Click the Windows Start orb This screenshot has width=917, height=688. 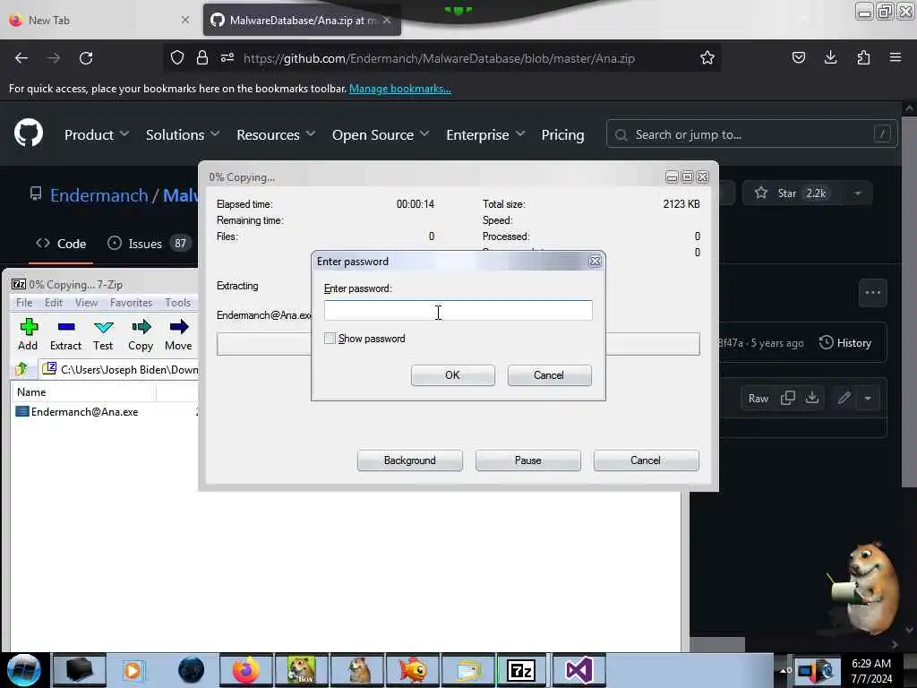(x=23, y=670)
